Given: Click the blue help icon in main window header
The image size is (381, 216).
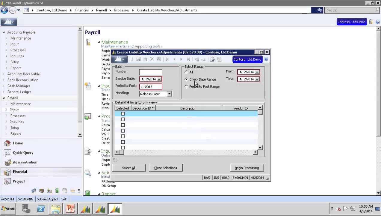Looking at the screenshot, I should pos(378,22).
